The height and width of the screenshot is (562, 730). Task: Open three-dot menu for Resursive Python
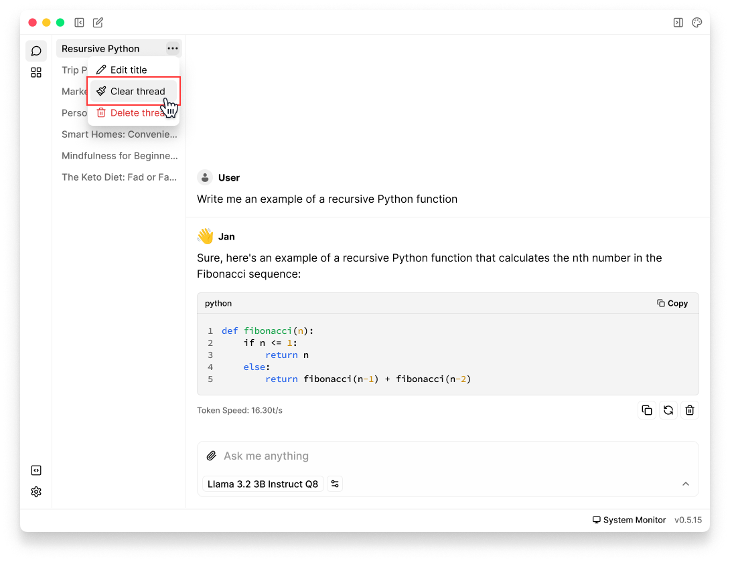click(173, 48)
